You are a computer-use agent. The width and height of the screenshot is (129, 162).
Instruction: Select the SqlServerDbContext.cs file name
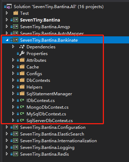49,121
